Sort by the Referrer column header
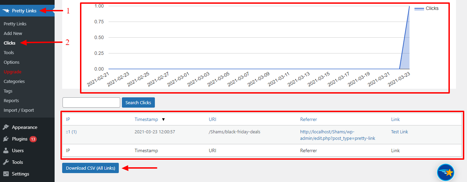Viewport: 467px width, 182px height. pos(309,120)
